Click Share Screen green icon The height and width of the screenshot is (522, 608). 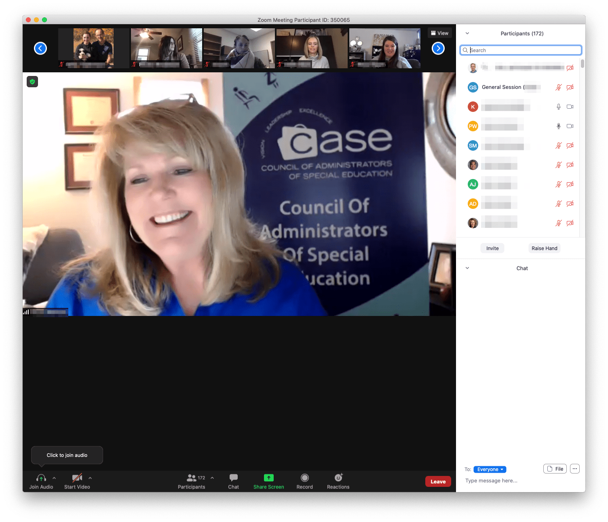click(269, 478)
